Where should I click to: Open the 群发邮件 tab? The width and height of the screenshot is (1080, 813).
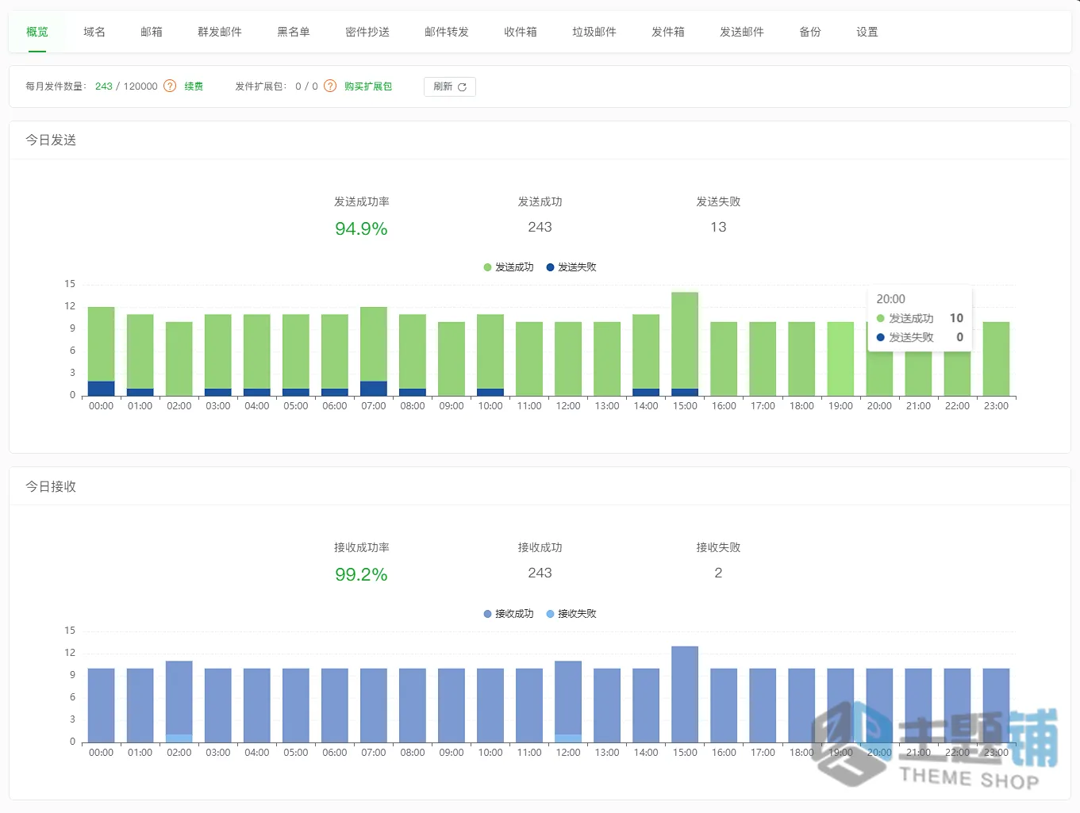(220, 32)
